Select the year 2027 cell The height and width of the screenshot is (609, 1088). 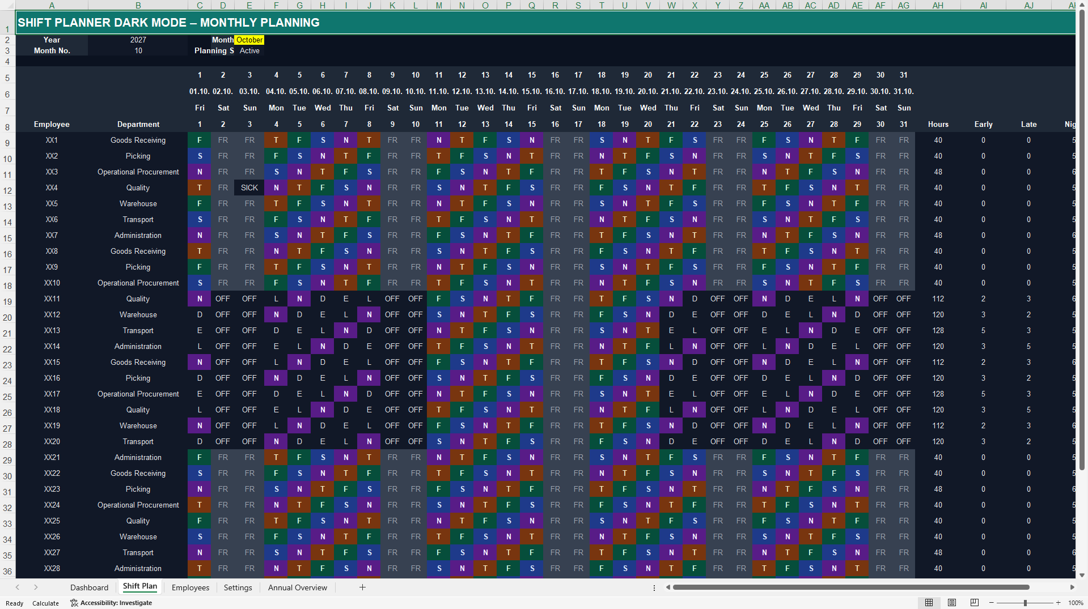click(138, 40)
